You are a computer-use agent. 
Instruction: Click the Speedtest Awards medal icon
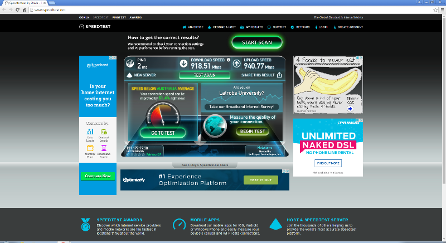85,225
